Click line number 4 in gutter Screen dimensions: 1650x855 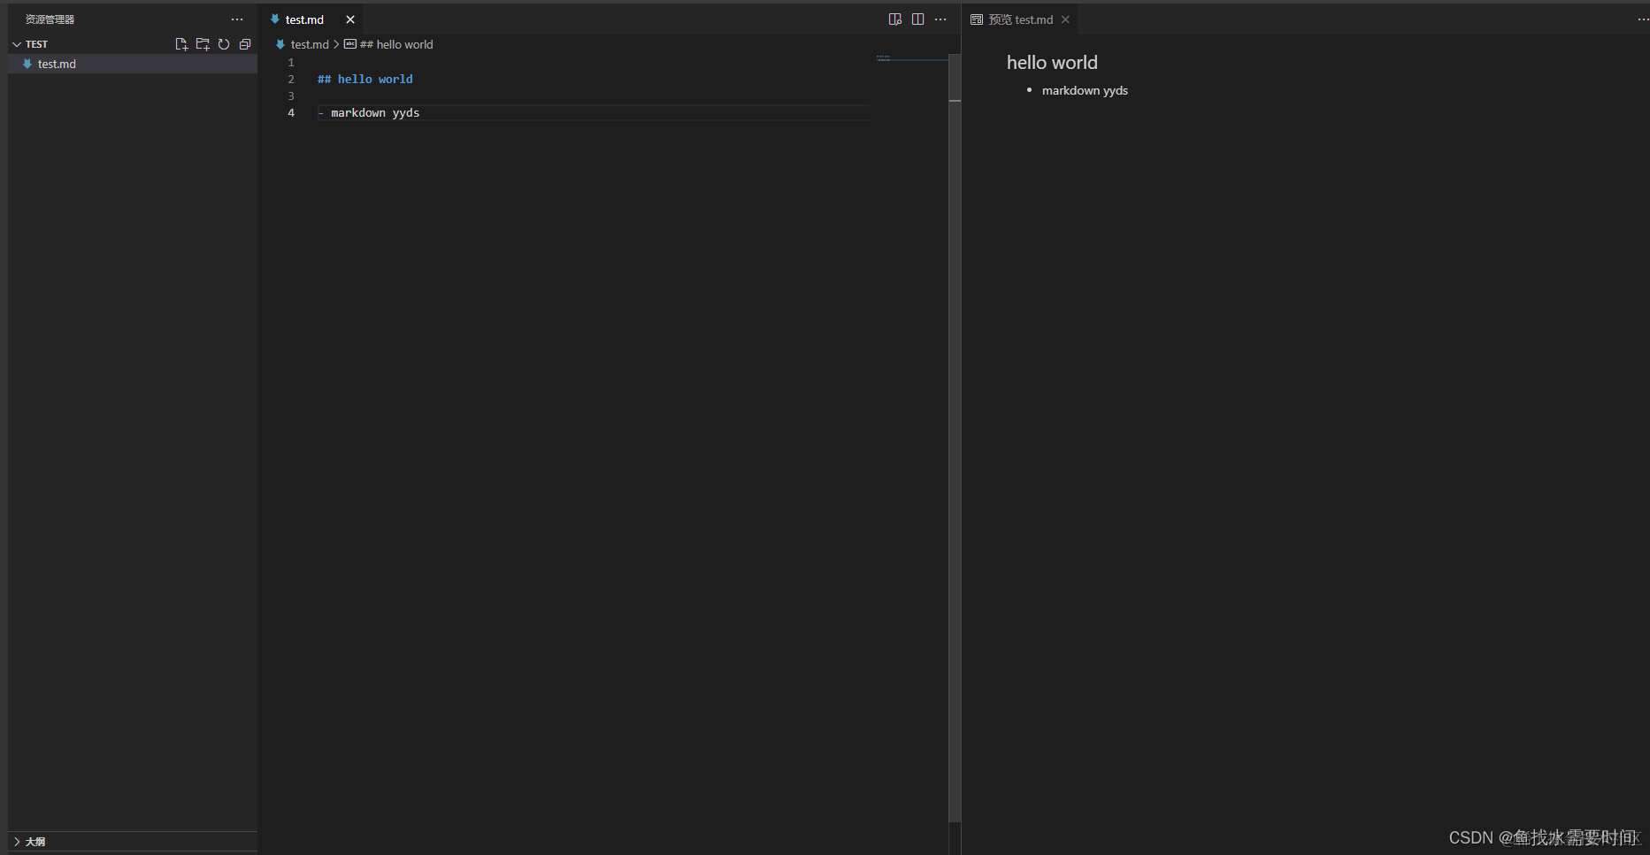tap(291, 113)
